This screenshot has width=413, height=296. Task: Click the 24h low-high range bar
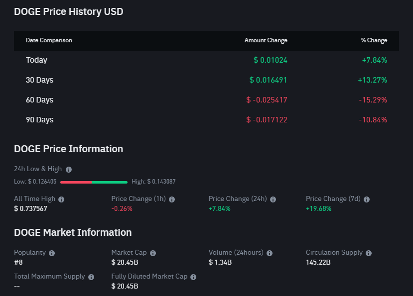pyautogui.click(x=94, y=182)
